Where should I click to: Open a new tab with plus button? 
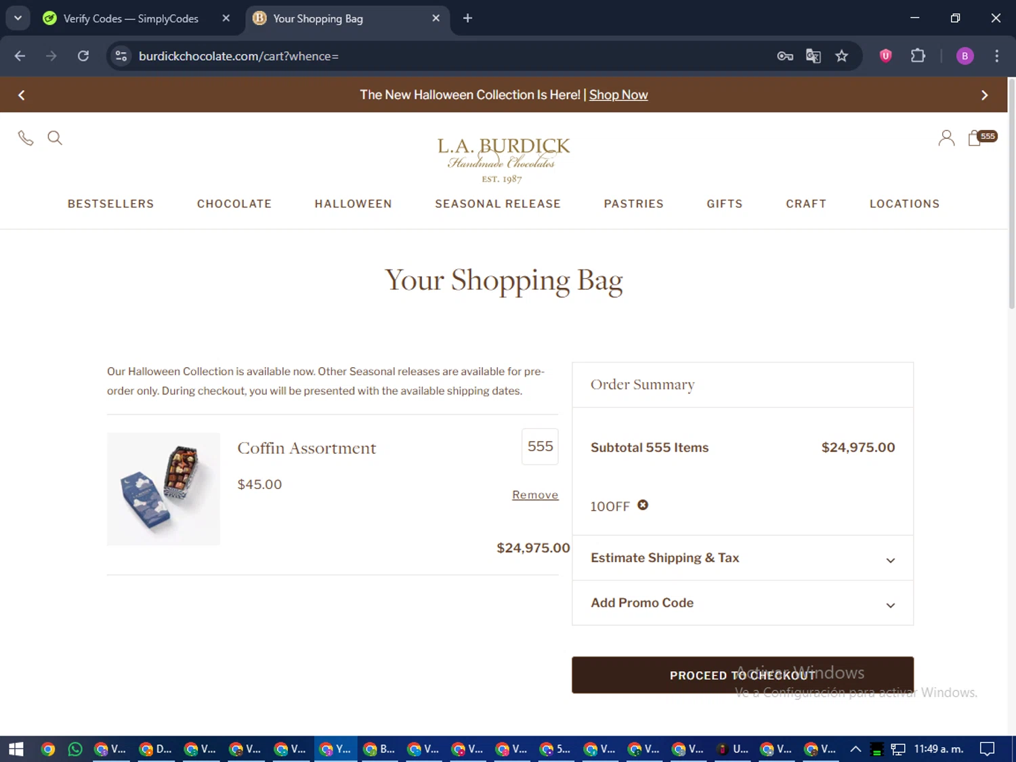pyautogui.click(x=467, y=18)
